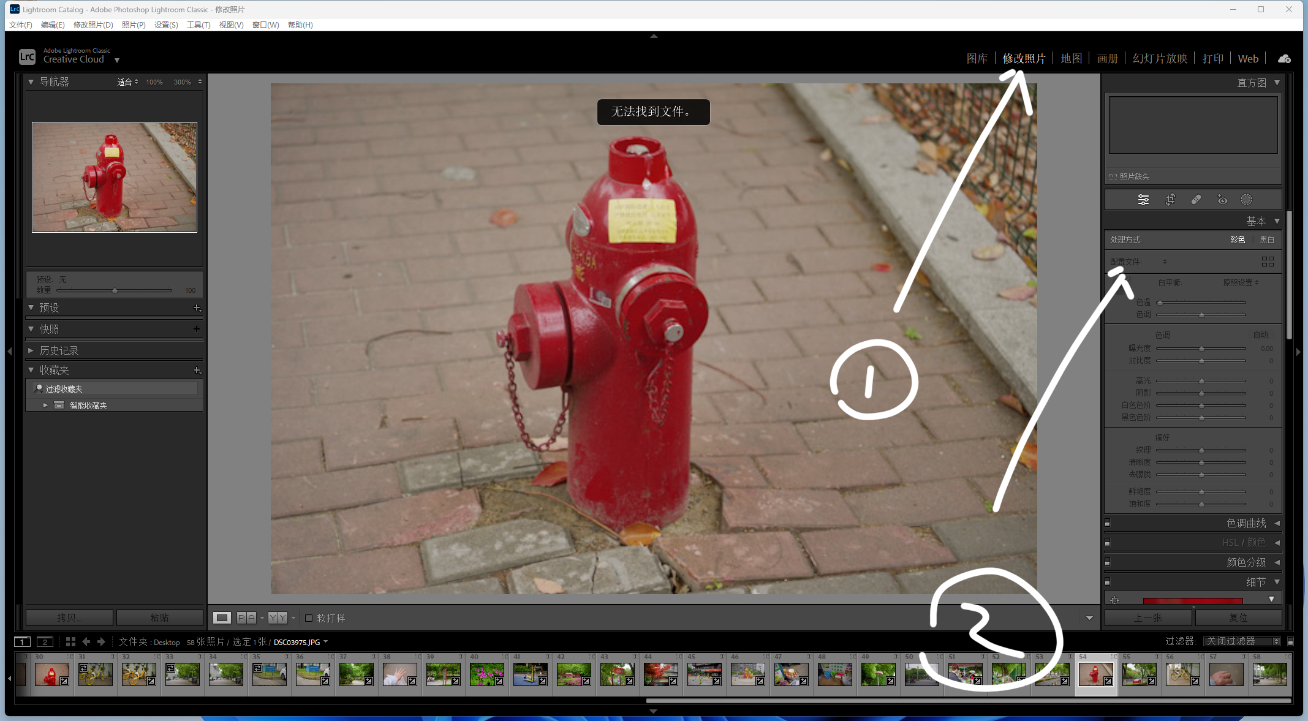
Task: Click the 曝光度 exposure slider
Action: [x=1201, y=348]
